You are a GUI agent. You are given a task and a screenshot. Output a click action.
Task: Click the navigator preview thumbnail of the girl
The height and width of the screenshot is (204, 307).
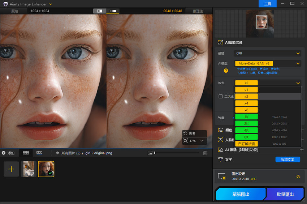pos(260,24)
